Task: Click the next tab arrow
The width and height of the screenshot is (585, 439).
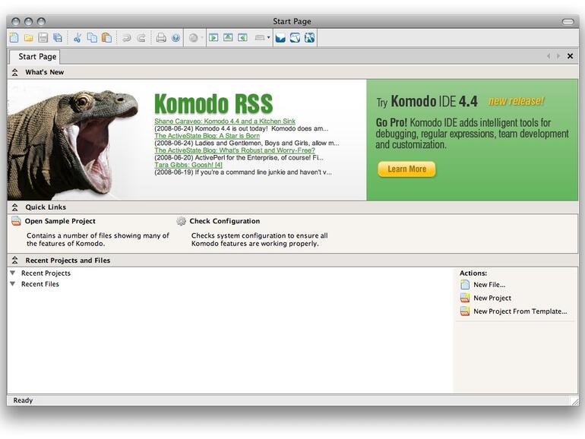Action: click(x=558, y=56)
